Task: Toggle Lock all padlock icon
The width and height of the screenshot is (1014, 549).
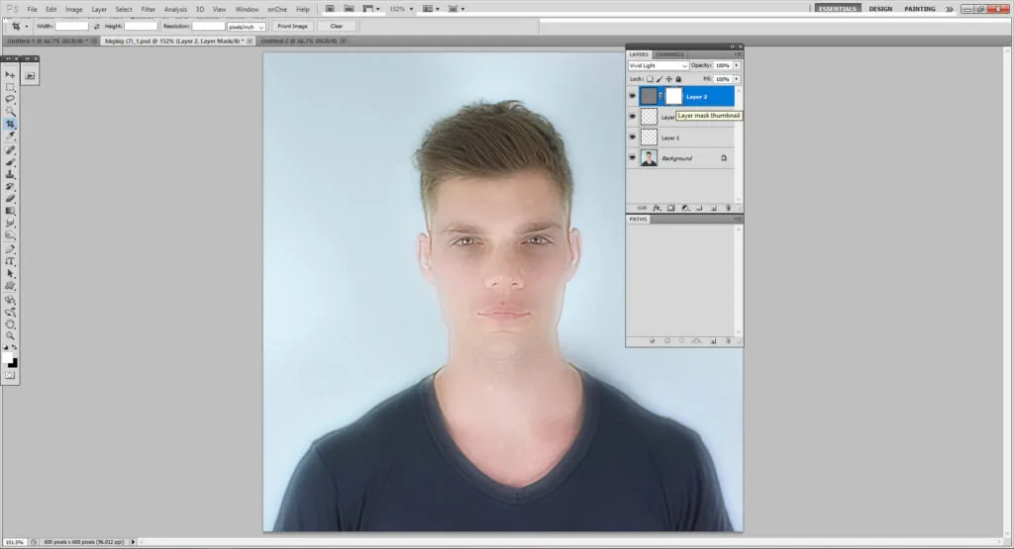Action: click(x=678, y=79)
